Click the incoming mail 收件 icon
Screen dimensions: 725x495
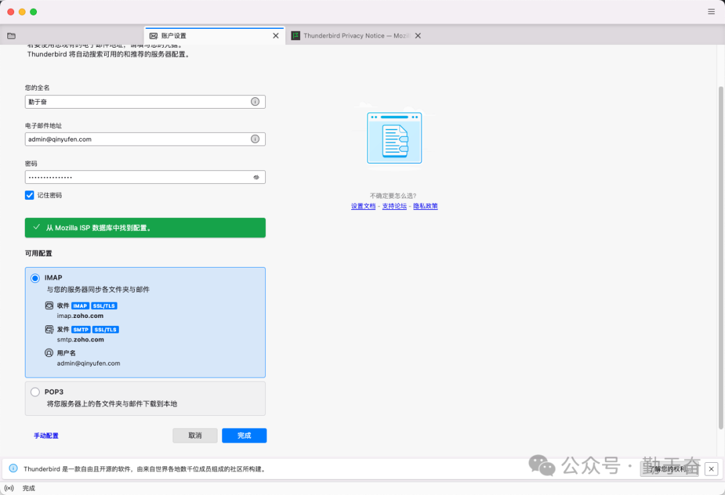coord(49,305)
